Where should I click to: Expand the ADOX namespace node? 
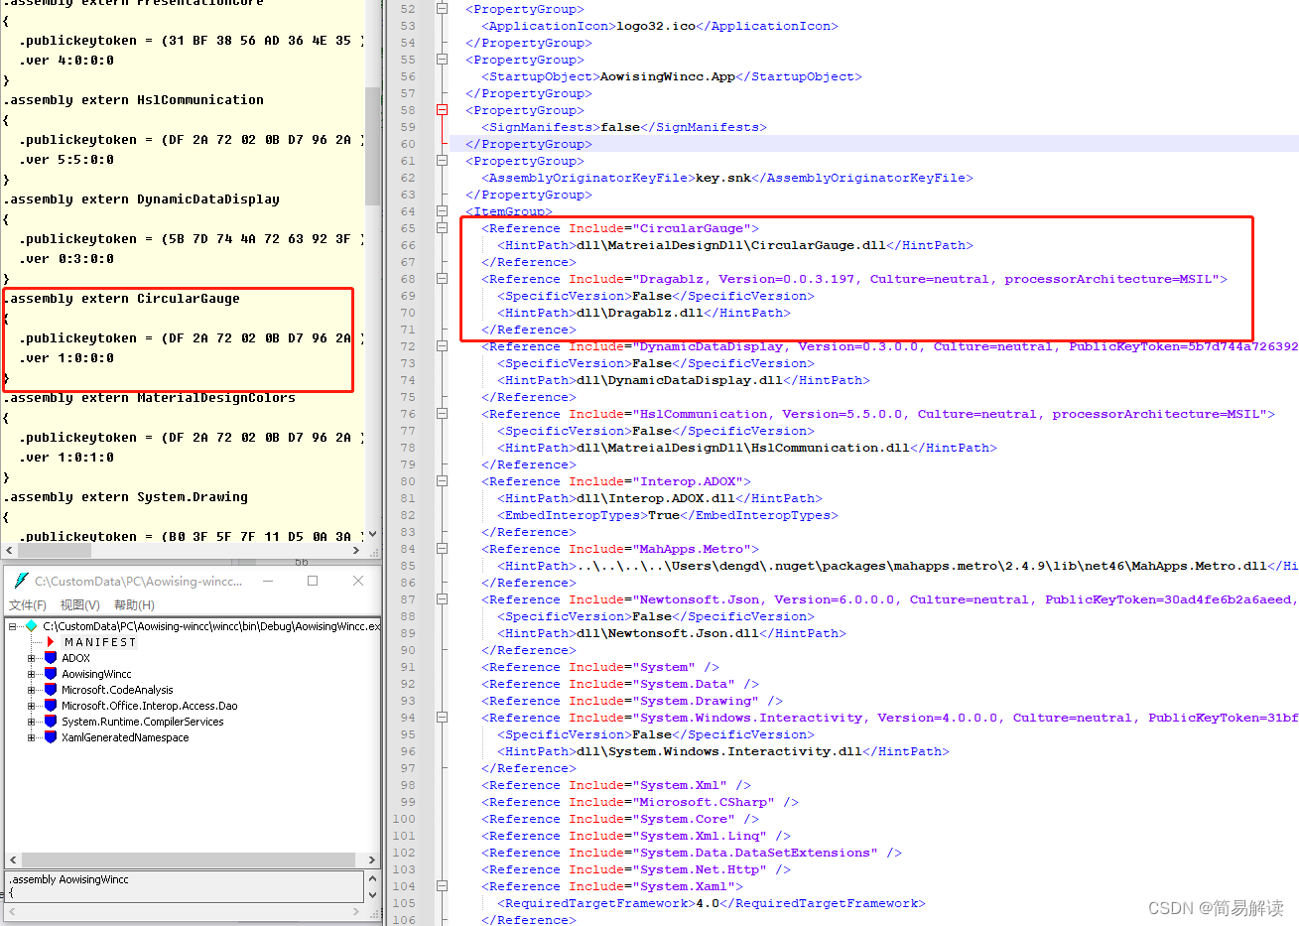click(x=31, y=658)
